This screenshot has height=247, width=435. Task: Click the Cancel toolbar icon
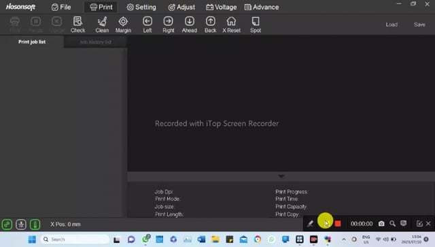(57, 24)
